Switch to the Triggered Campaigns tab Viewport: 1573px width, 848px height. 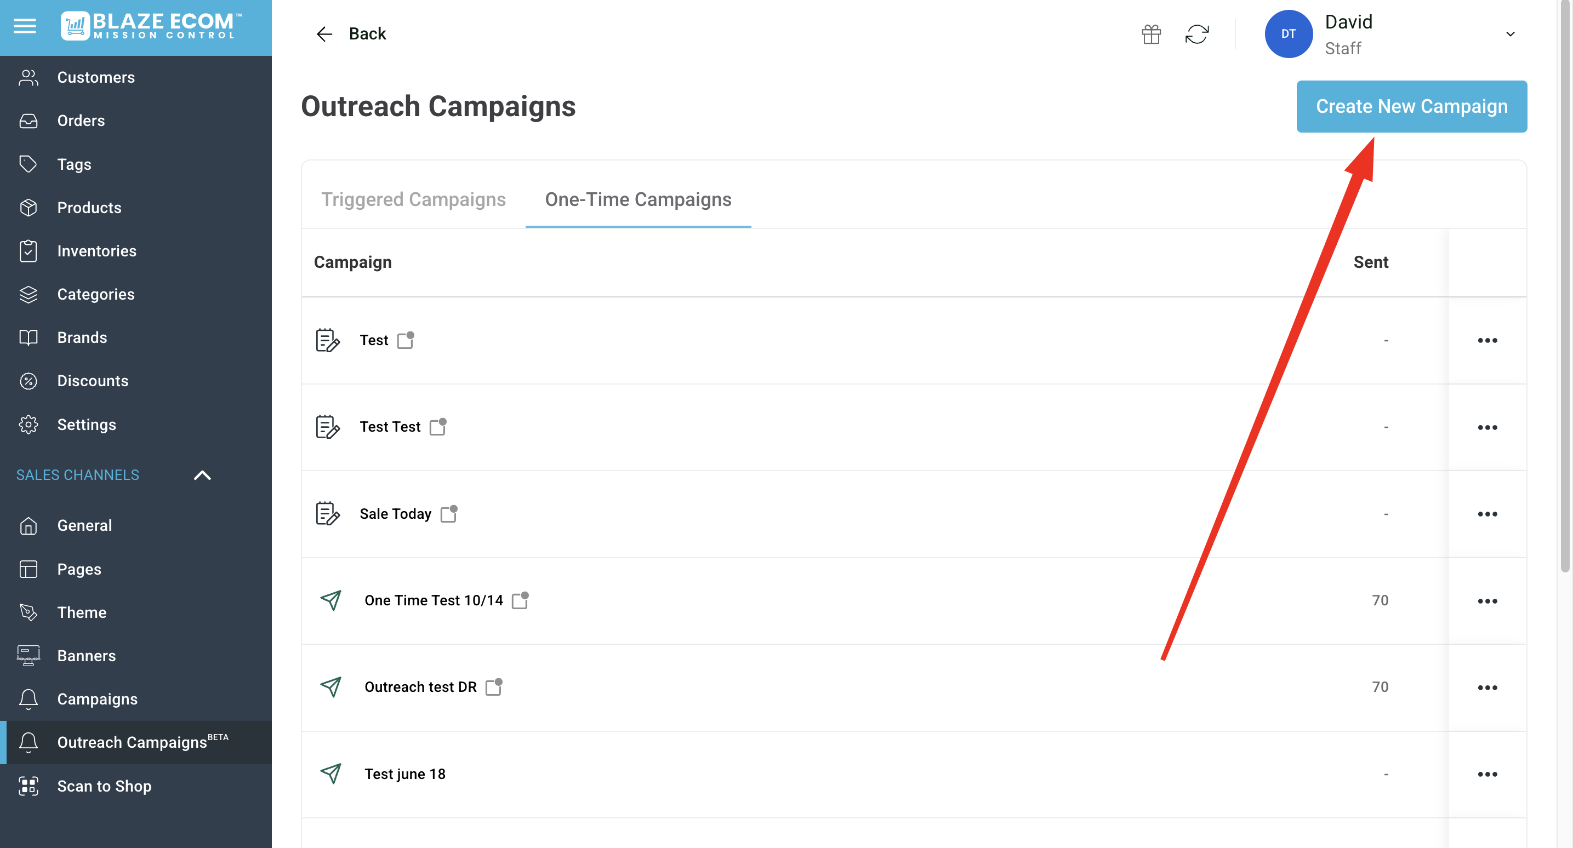(x=413, y=199)
